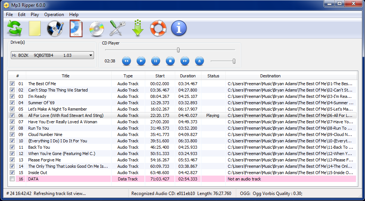Eject the disc with eject button

[200, 61]
